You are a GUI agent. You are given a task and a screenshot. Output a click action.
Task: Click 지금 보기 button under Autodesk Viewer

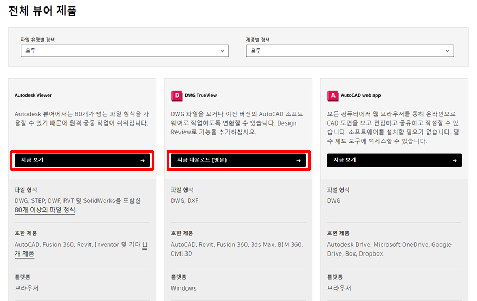click(x=82, y=160)
